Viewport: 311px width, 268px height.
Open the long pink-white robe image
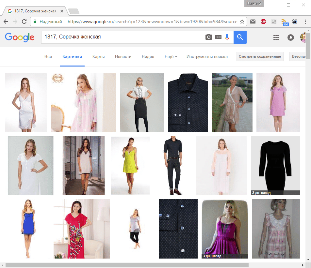point(221,166)
